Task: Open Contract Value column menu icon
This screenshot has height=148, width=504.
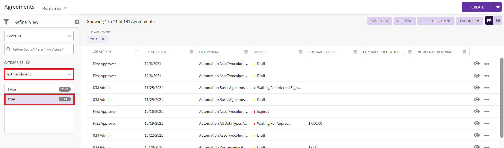Action: pyautogui.click(x=355, y=52)
